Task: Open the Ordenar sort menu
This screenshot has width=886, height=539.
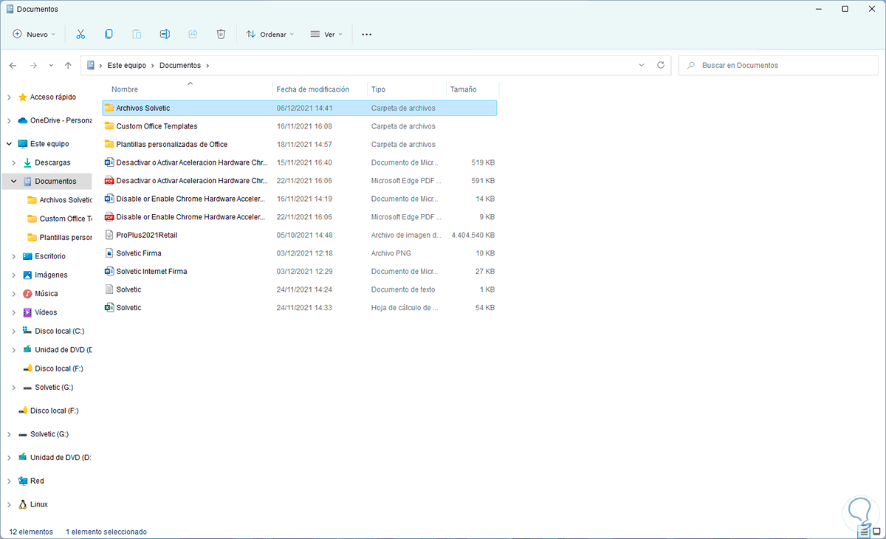Action: pos(269,34)
